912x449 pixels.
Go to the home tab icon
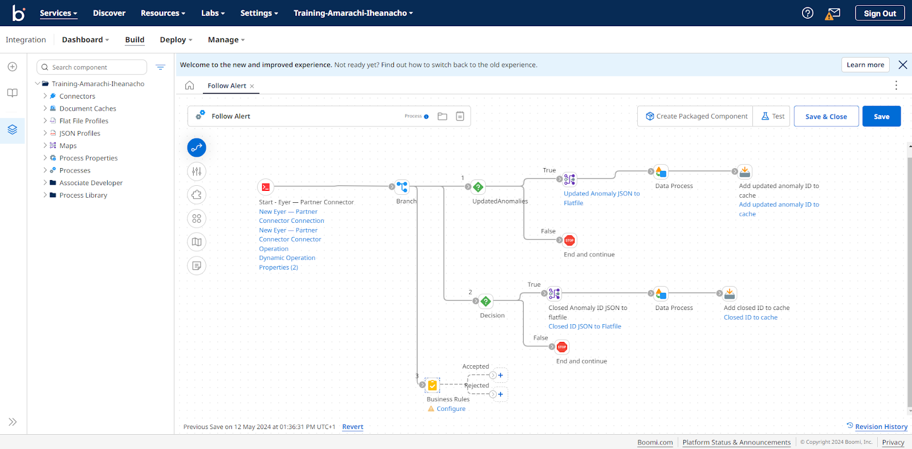[189, 85]
